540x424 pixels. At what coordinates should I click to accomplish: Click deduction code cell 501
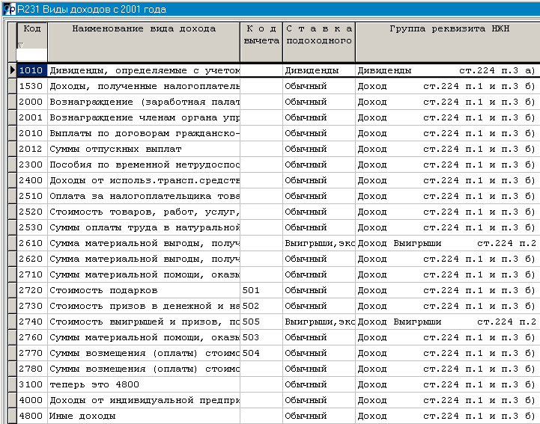[x=261, y=290]
